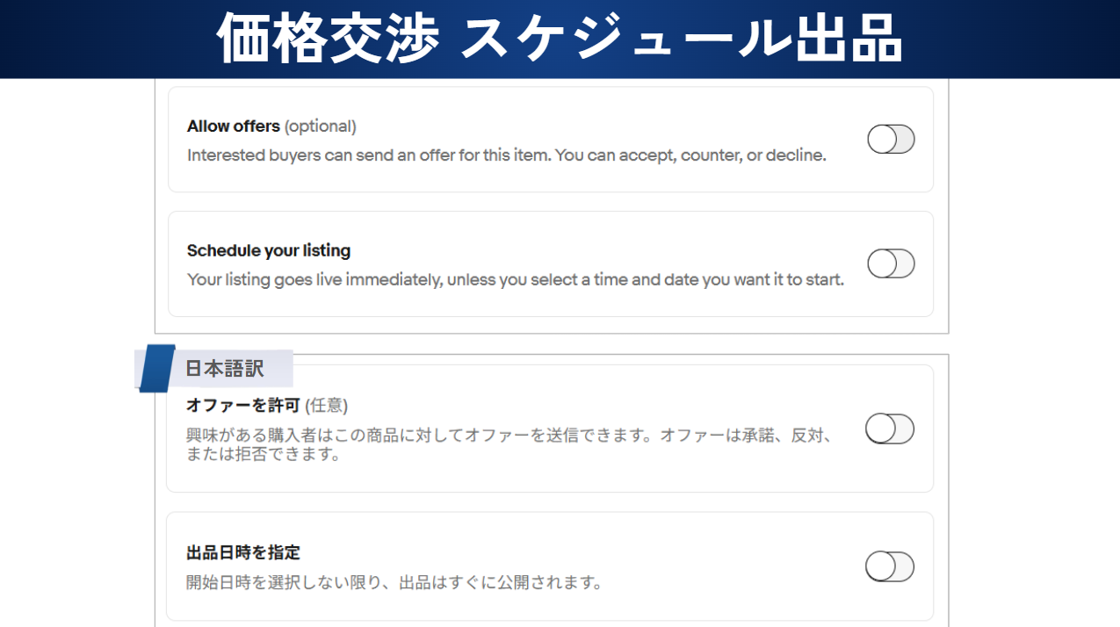Click the Allow offers heading
Screen dimensions: 1120x627
coord(233,126)
